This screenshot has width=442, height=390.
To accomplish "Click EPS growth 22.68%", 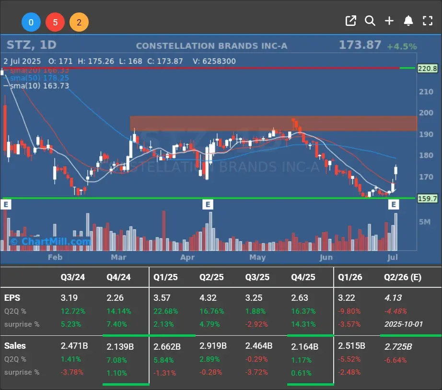I will 166,311.
